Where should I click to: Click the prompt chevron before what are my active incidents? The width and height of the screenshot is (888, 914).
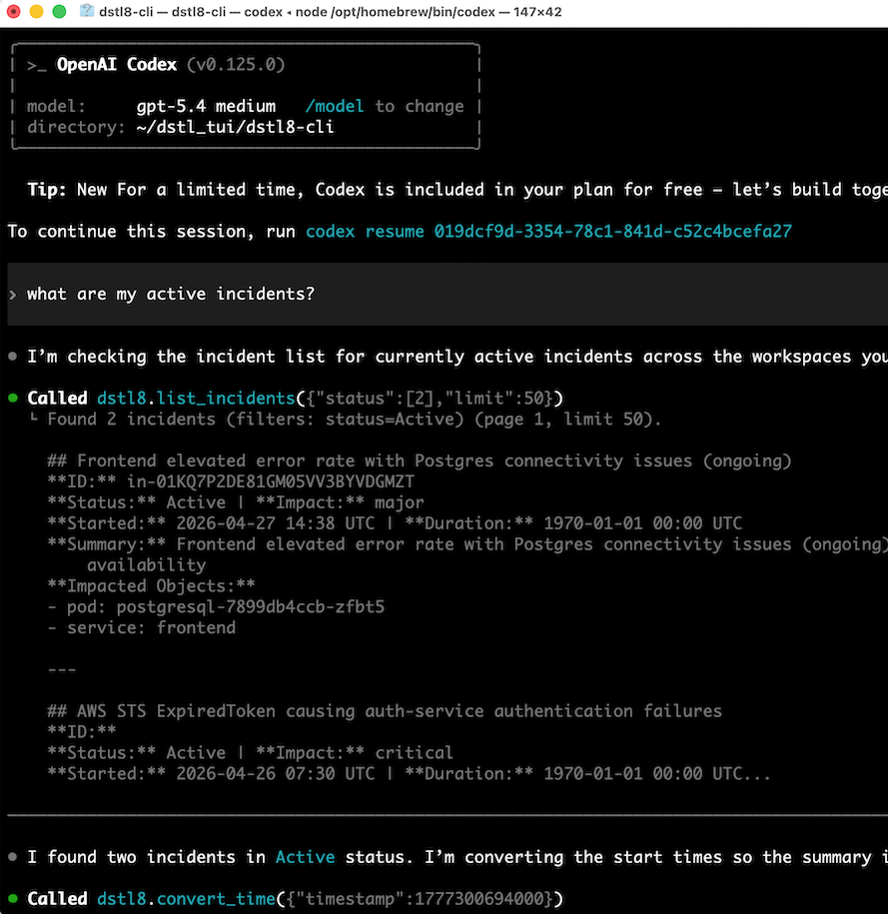coord(13,295)
